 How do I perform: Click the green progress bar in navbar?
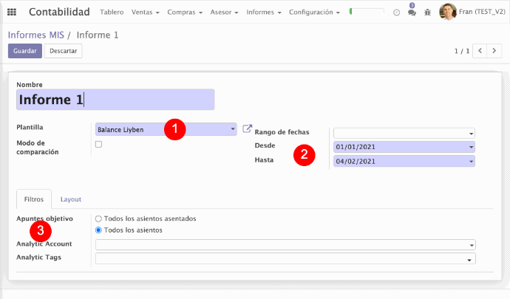367,13
